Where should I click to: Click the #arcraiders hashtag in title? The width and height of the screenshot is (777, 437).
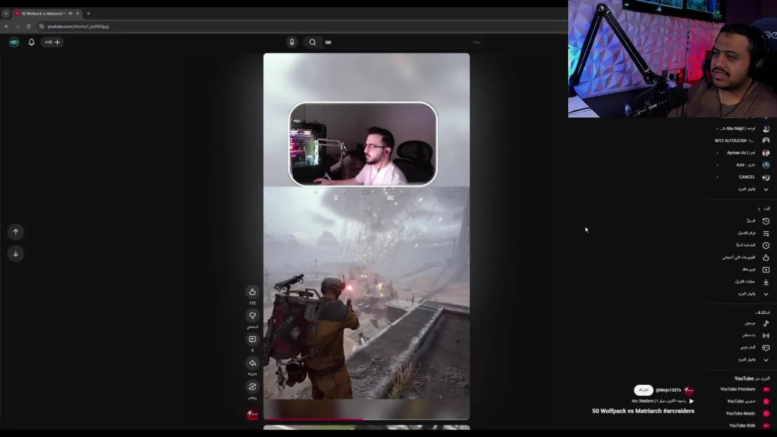pyautogui.click(x=679, y=411)
